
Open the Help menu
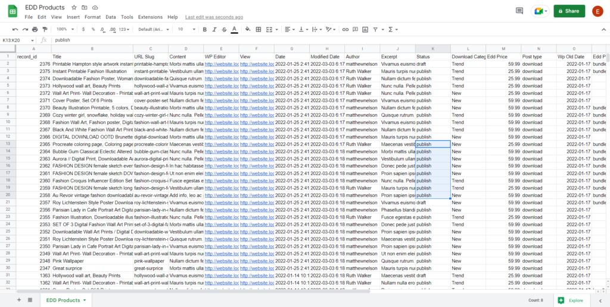point(173,17)
